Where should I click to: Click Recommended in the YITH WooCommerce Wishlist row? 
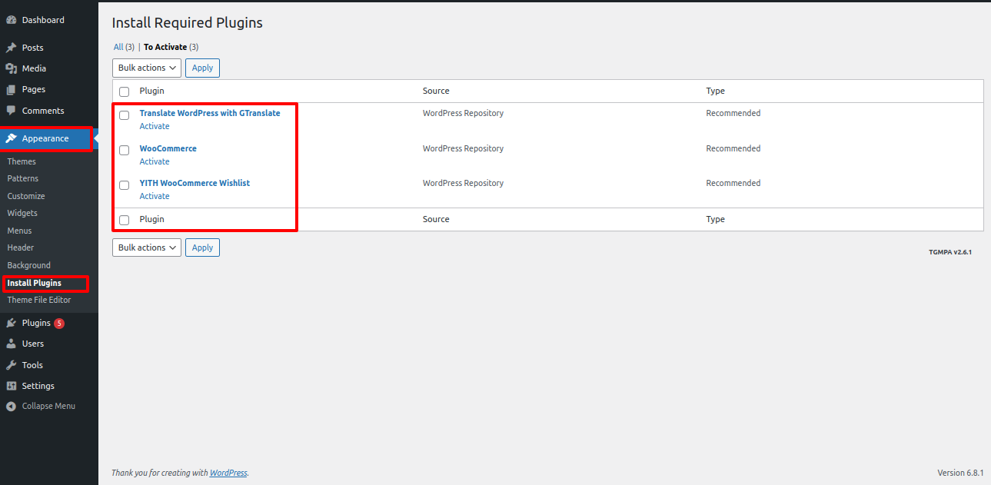coord(733,183)
